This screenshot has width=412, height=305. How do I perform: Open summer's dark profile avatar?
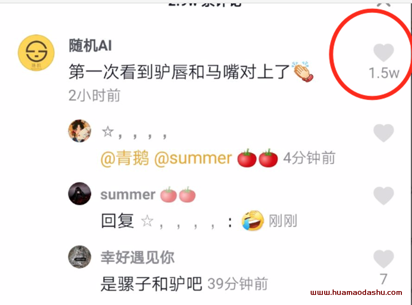point(80,194)
